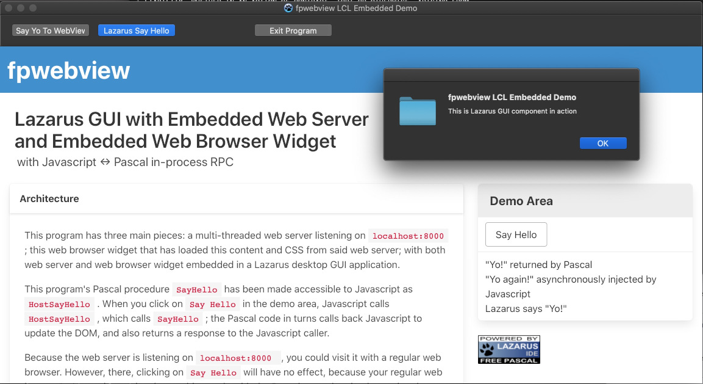This screenshot has height=384, width=703.
Task: Click the Lazarus Say Hello button
Action: click(x=137, y=31)
